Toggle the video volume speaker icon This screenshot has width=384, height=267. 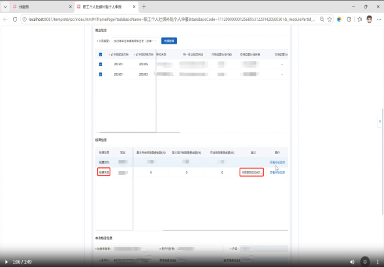coord(352,262)
